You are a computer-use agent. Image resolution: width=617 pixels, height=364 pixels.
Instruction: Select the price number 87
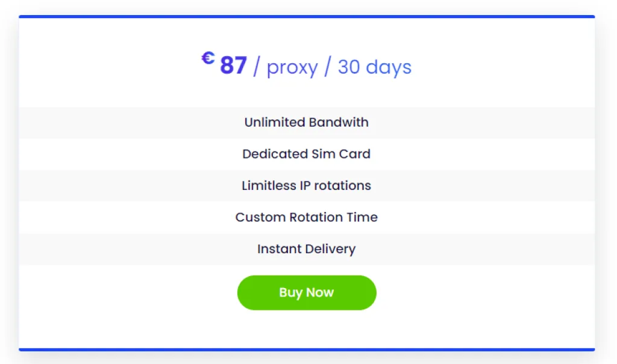[x=233, y=66]
